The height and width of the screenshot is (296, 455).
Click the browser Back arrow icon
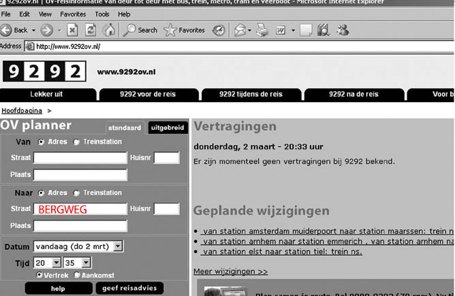[6, 30]
